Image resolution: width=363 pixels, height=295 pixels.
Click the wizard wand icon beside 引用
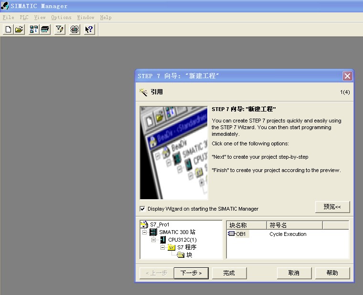tap(143, 92)
